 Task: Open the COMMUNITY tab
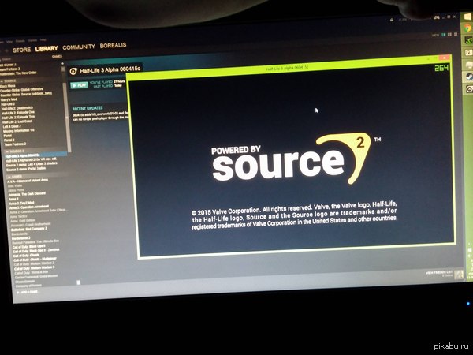[x=78, y=47]
